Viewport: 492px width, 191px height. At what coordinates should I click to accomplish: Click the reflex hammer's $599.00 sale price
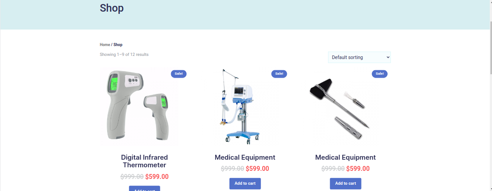pyautogui.click(x=358, y=169)
